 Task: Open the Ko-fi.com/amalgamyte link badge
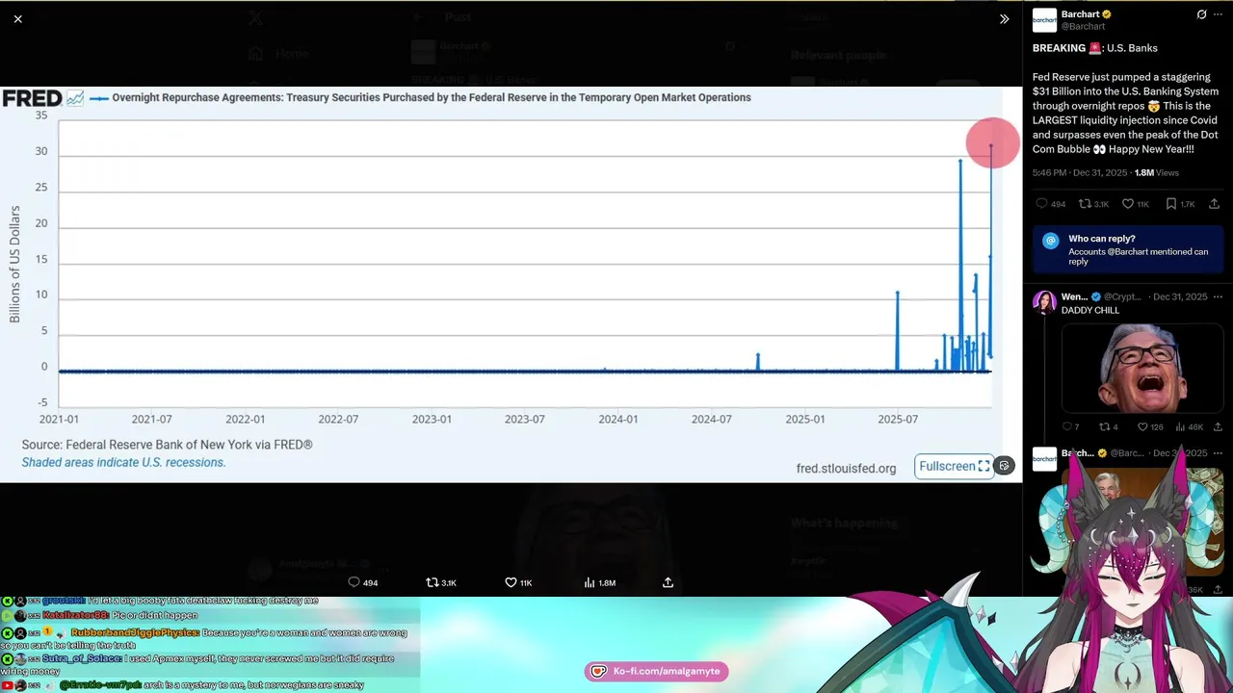coord(656,671)
